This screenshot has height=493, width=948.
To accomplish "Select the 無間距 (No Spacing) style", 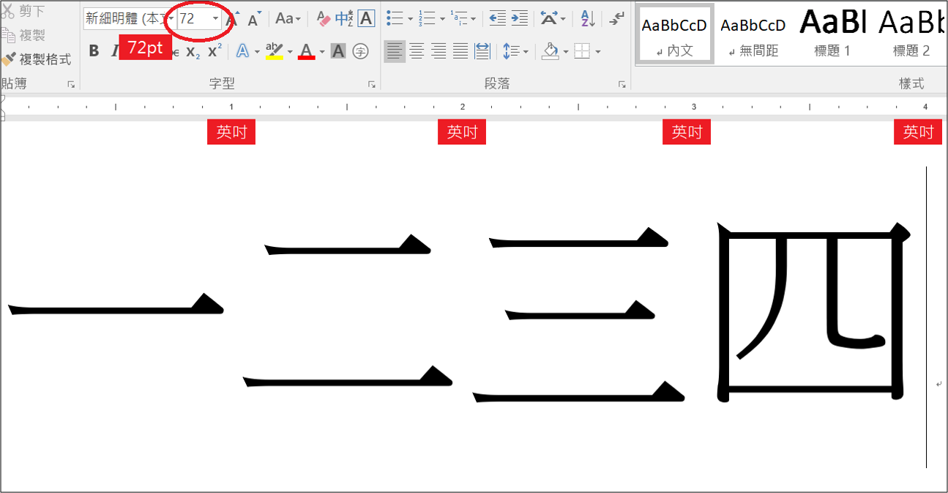I will [753, 34].
